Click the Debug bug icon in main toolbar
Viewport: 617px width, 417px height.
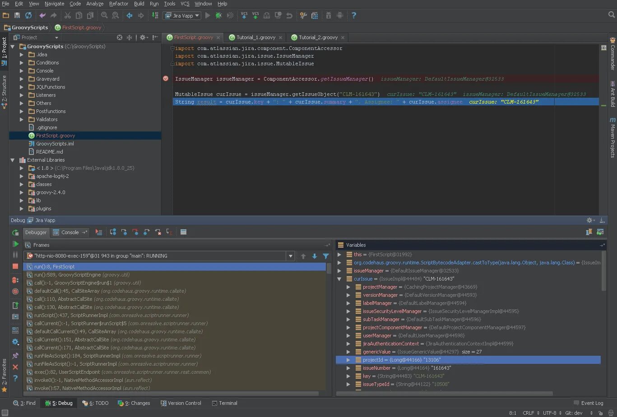pyautogui.click(x=218, y=15)
